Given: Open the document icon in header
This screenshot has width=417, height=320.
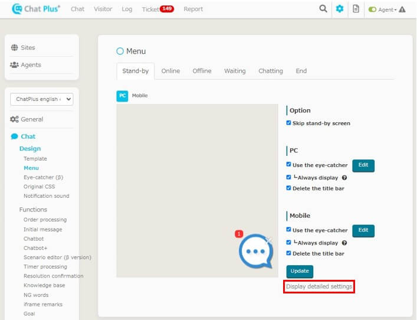Looking at the screenshot, I should pos(356,9).
